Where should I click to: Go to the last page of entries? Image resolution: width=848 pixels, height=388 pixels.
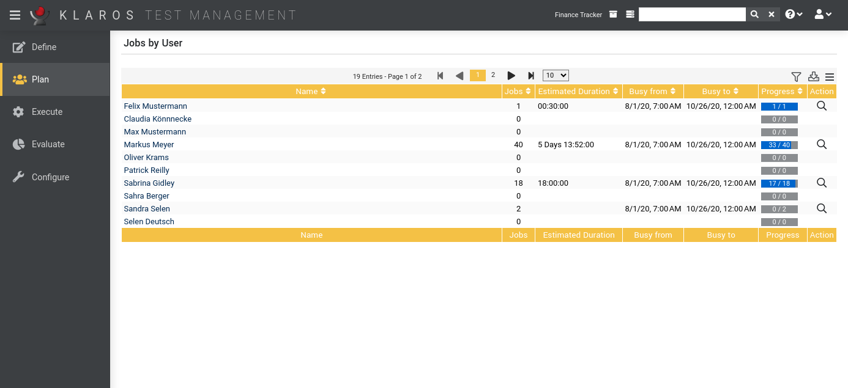click(531, 76)
